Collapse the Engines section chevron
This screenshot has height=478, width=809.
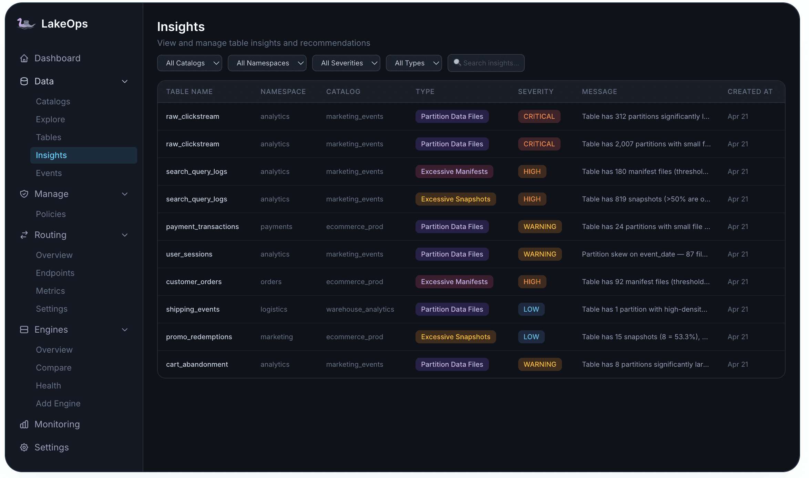tap(125, 330)
